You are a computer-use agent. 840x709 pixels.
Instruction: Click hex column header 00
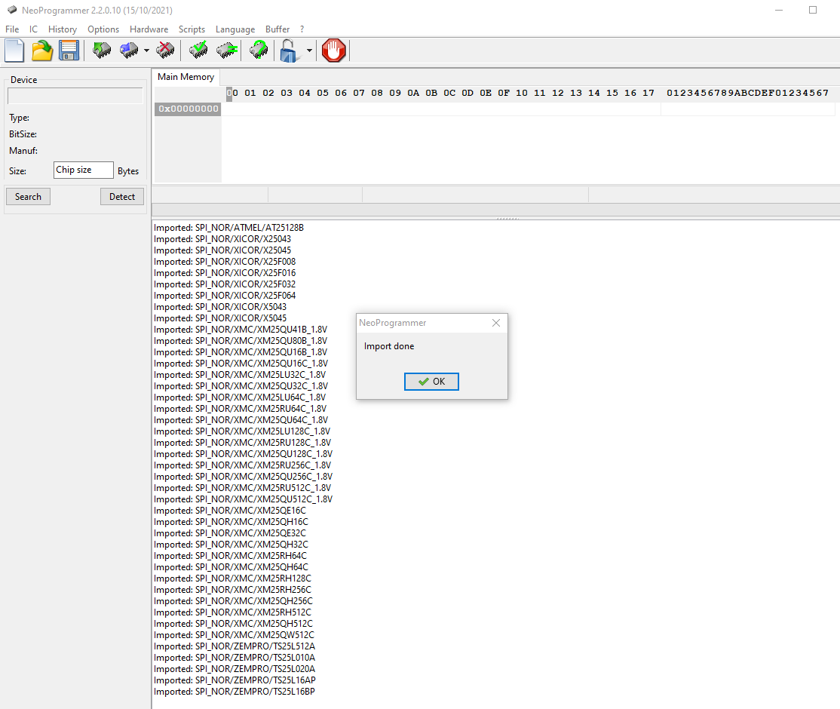coord(232,93)
